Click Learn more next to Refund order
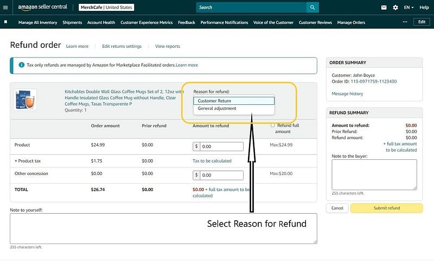 click(x=77, y=46)
